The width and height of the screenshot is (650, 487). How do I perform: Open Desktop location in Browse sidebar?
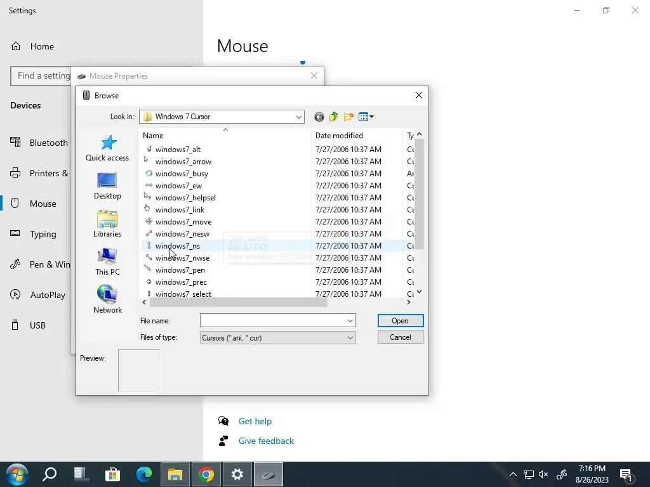[107, 186]
